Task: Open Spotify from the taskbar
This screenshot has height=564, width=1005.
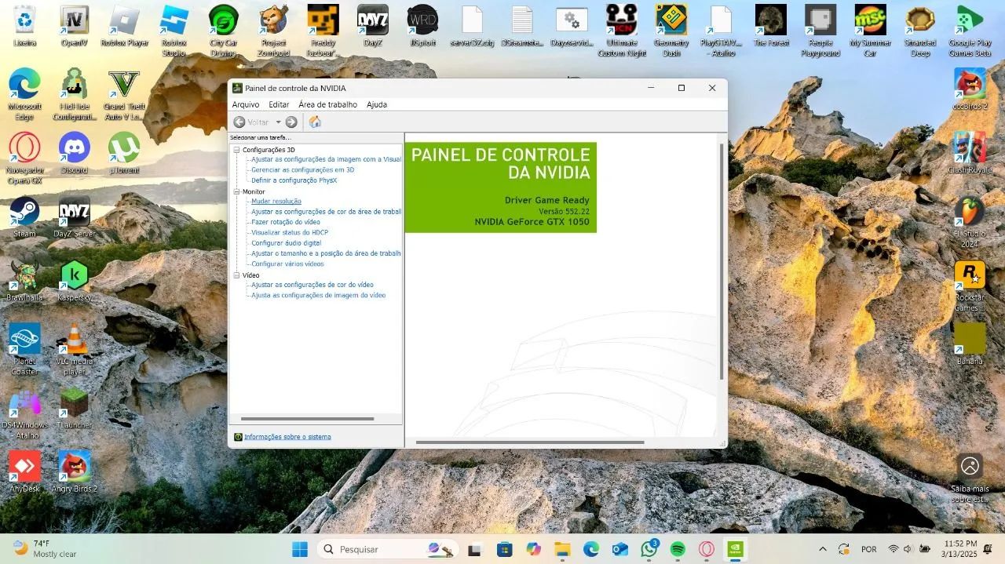Action: [x=678, y=549]
